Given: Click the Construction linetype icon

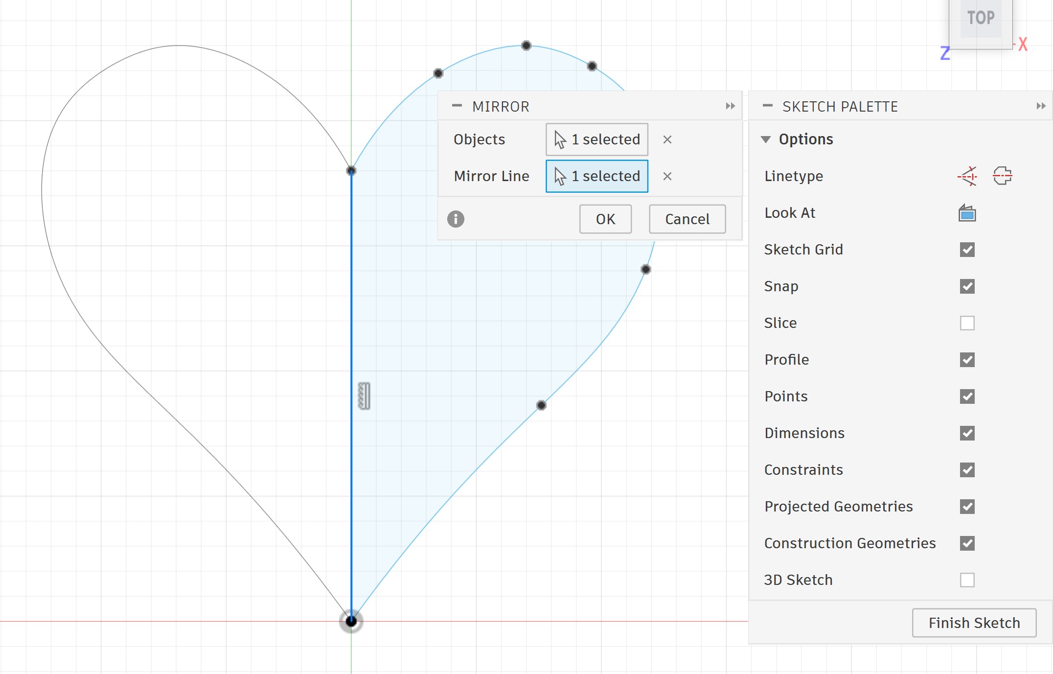Looking at the screenshot, I should pos(967,176).
